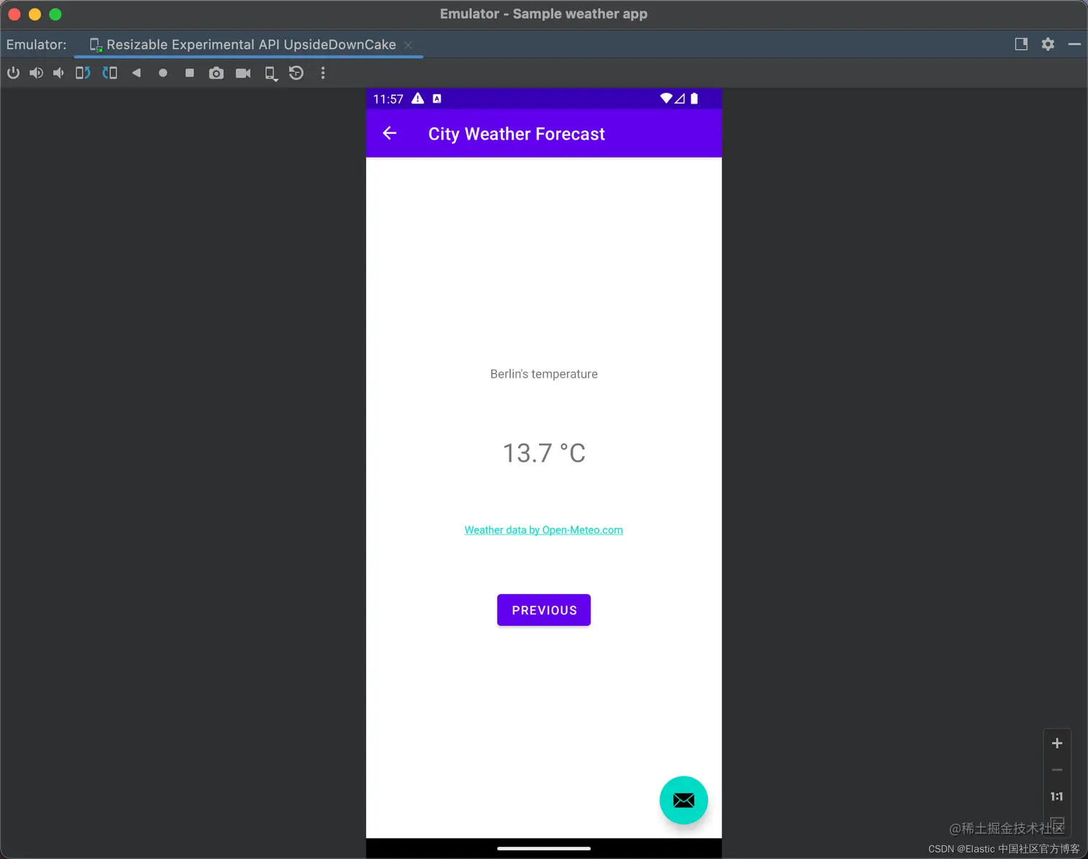Tap the teal email floating action button

point(684,800)
